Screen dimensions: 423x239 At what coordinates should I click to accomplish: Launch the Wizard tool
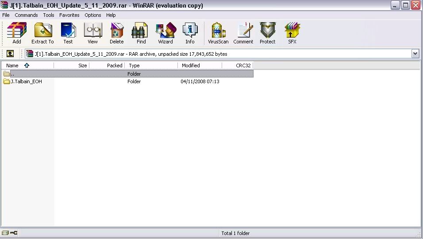click(165, 34)
